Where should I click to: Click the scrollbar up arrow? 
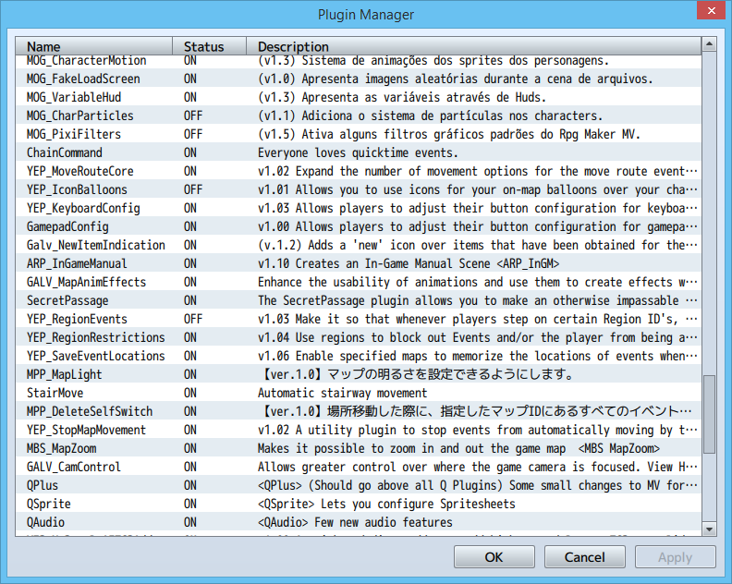pos(709,44)
